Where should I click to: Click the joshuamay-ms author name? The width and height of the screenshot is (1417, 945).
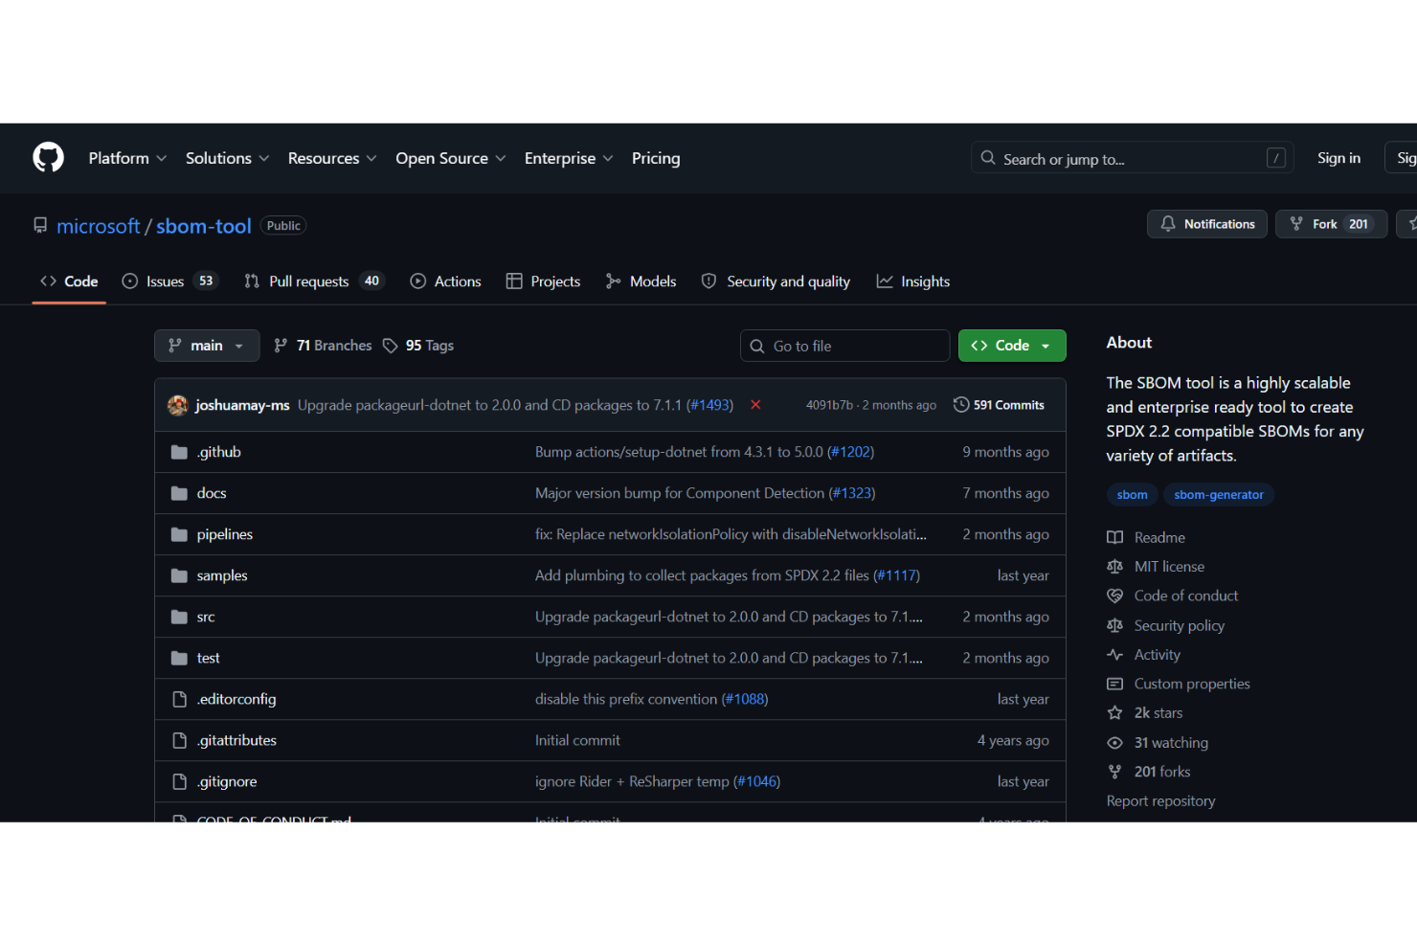click(x=242, y=405)
